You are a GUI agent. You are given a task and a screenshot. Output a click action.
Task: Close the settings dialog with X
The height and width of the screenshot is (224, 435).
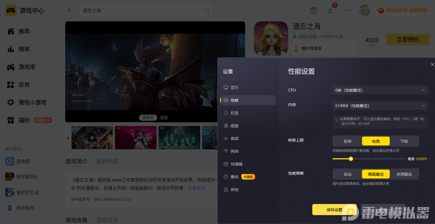(432, 64)
